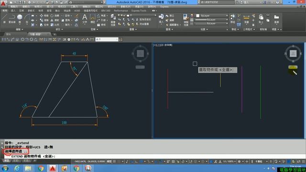Open the Performance ribbon tab

coord(120,11)
